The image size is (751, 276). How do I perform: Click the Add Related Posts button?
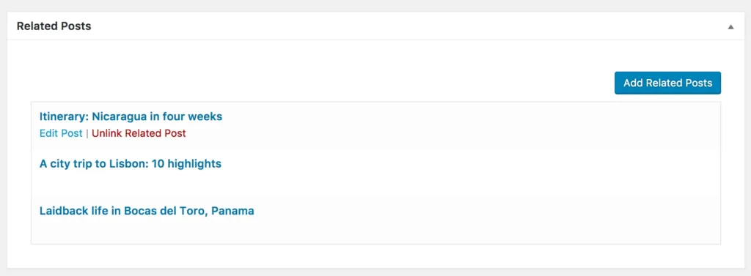[667, 83]
